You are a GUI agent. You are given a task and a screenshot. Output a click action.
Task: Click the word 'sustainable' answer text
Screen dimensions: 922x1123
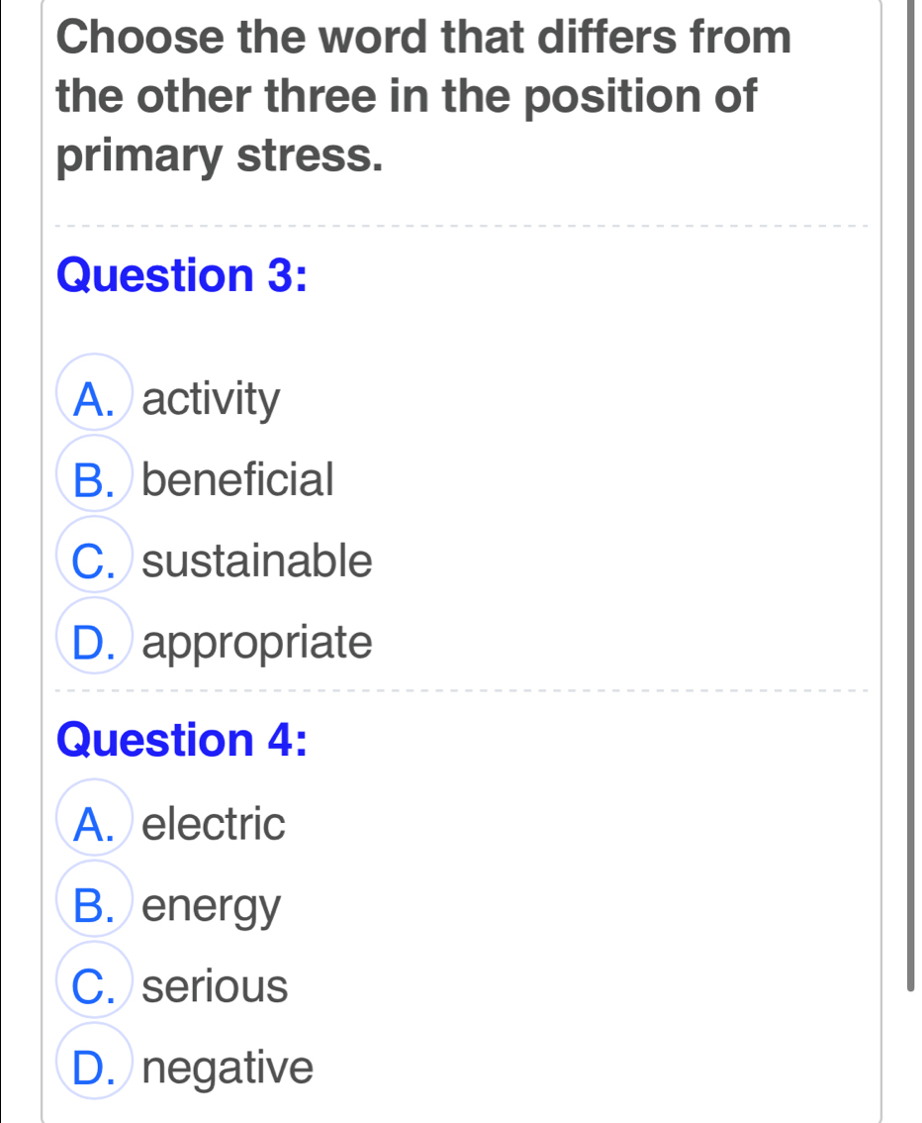pos(258,562)
